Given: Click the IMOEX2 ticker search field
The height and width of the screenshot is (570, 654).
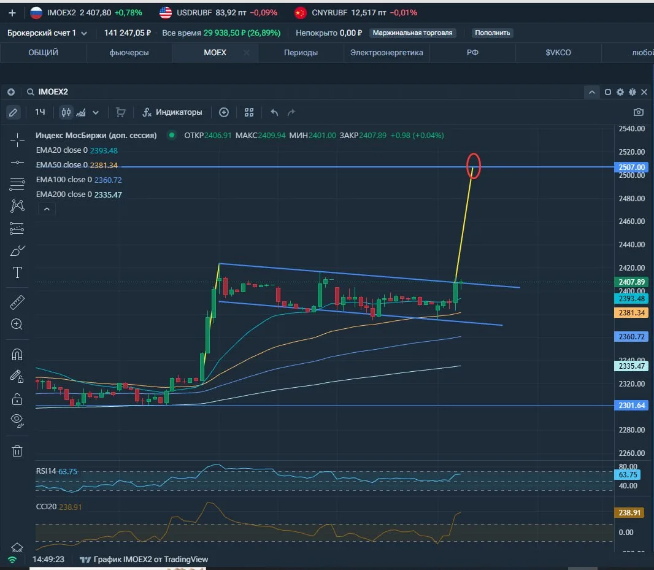Looking at the screenshot, I should pyautogui.click(x=53, y=92).
